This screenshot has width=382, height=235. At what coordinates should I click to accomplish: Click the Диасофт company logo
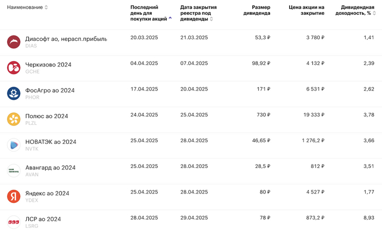click(14, 42)
